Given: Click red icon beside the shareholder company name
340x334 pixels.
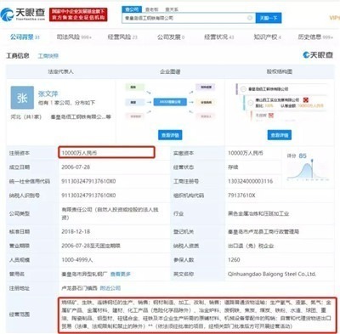Looking at the screenshot, I should point(306,100).
